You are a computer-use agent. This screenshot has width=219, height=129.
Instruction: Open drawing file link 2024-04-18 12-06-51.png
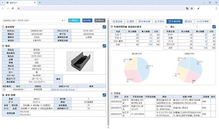coord(63,90)
